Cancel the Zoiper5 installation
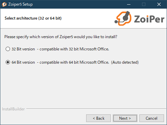The image size is (167, 125). pos(152,118)
